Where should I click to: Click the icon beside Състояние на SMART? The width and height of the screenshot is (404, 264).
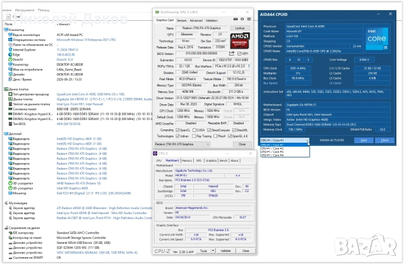point(10,258)
